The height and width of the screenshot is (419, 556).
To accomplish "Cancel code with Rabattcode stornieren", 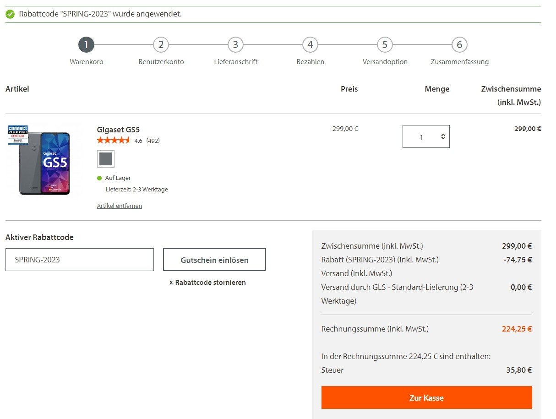I will [207, 283].
